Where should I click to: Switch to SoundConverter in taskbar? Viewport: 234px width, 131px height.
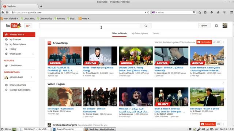point(67,129)
